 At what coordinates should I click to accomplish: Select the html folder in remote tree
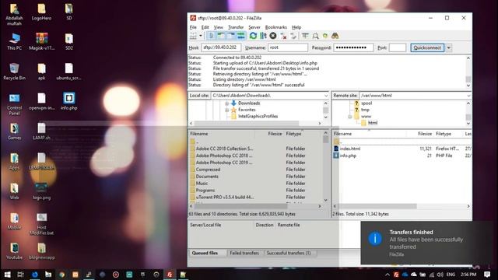(x=373, y=123)
